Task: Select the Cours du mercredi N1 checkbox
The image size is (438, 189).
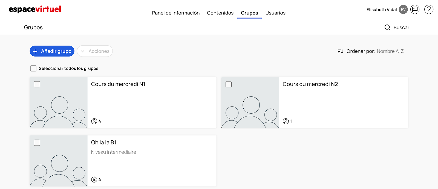Action: pos(37,84)
